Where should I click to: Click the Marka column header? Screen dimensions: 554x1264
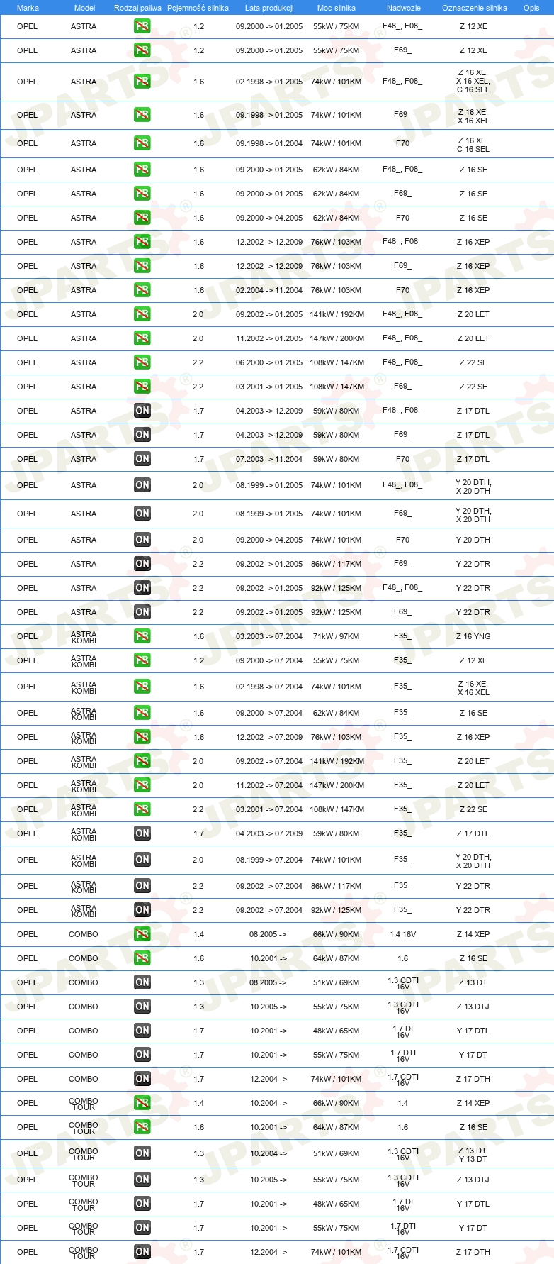[28, 8]
